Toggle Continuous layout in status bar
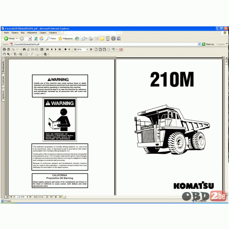The image size is (229, 229). point(51,197)
